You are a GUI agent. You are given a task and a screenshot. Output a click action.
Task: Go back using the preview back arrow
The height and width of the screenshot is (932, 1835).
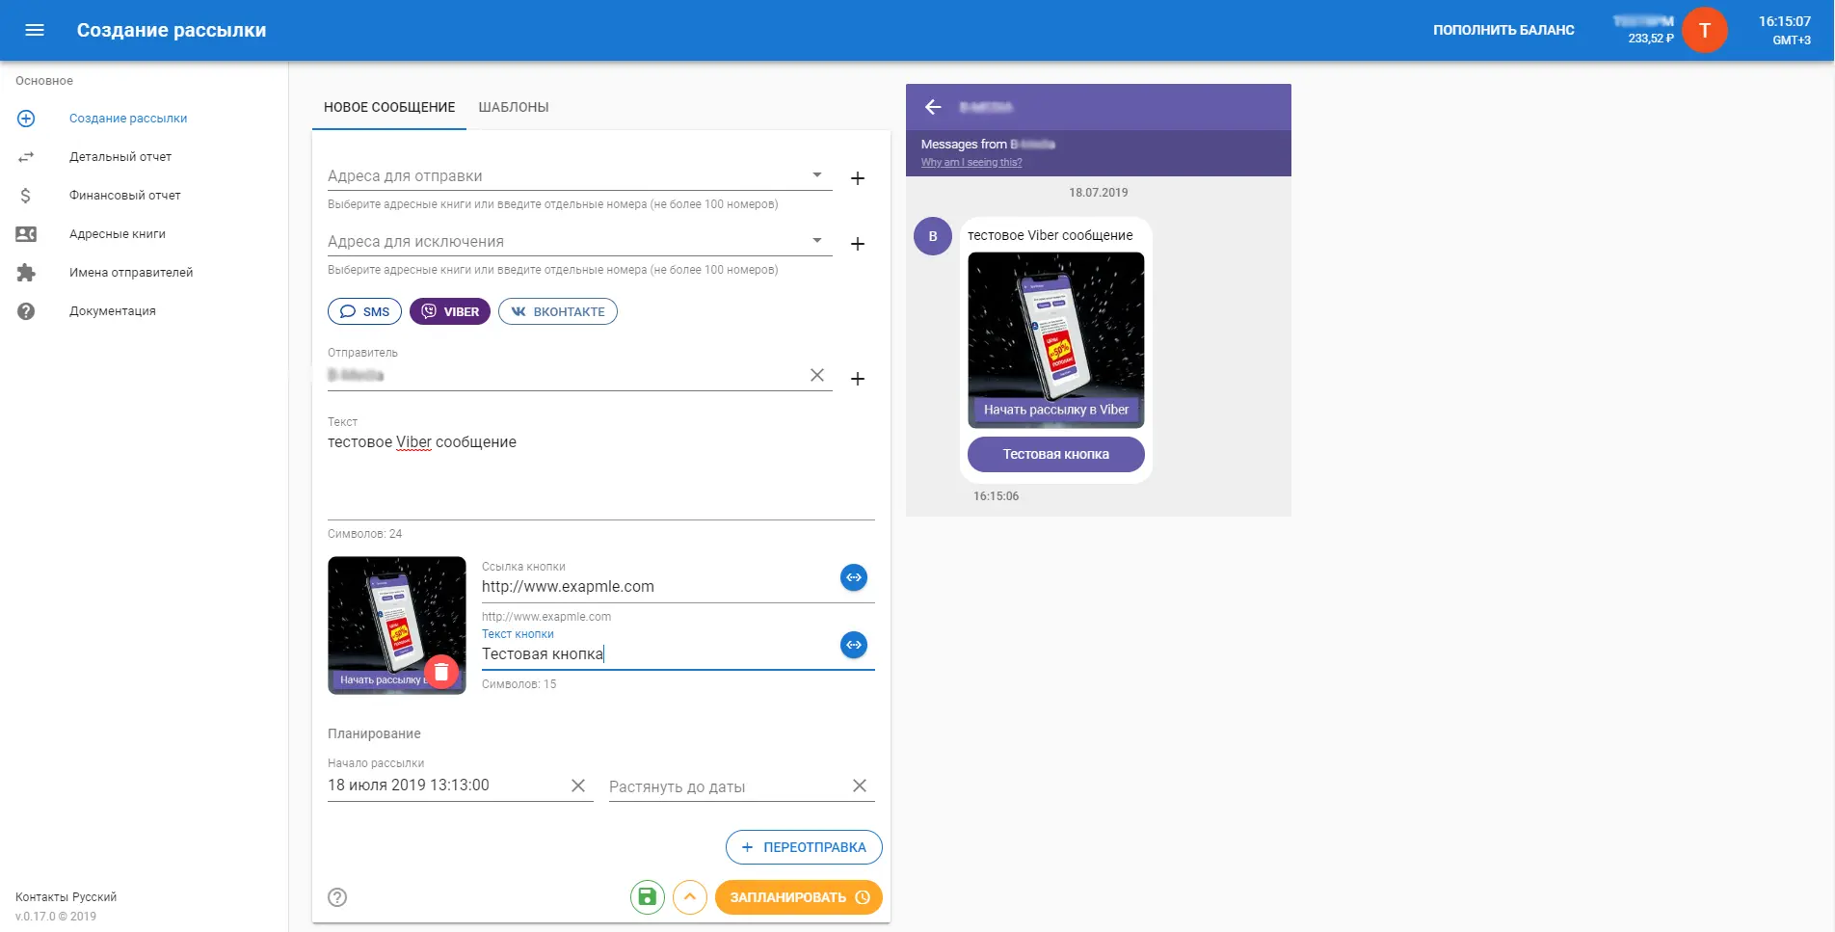pyautogui.click(x=934, y=106)
